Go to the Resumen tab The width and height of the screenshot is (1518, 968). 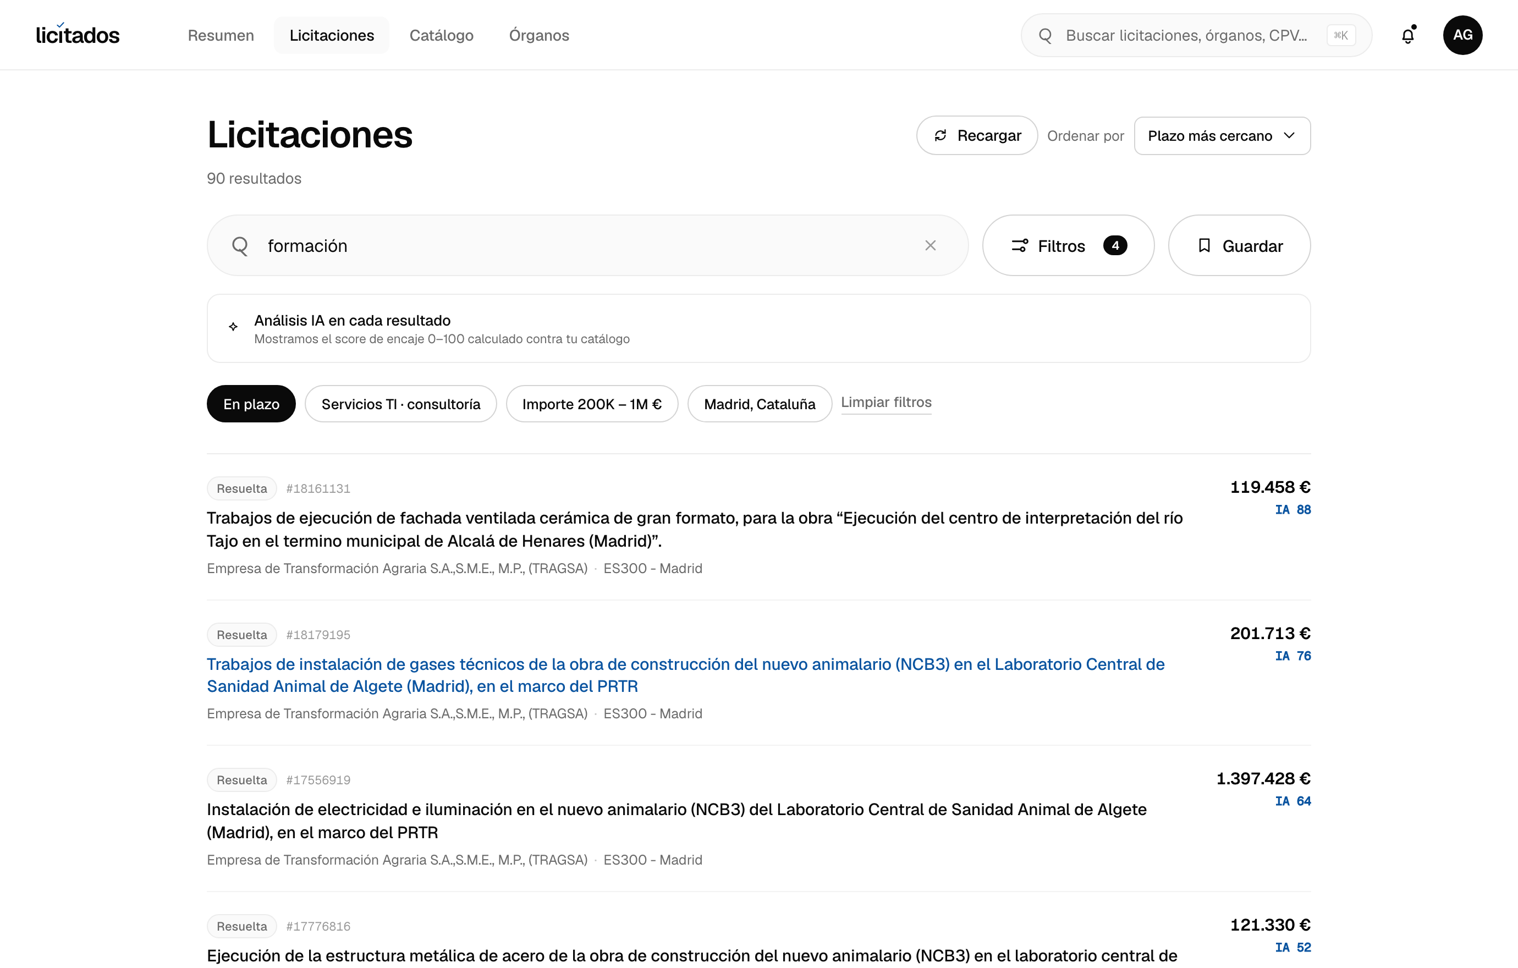click(221, 35)
